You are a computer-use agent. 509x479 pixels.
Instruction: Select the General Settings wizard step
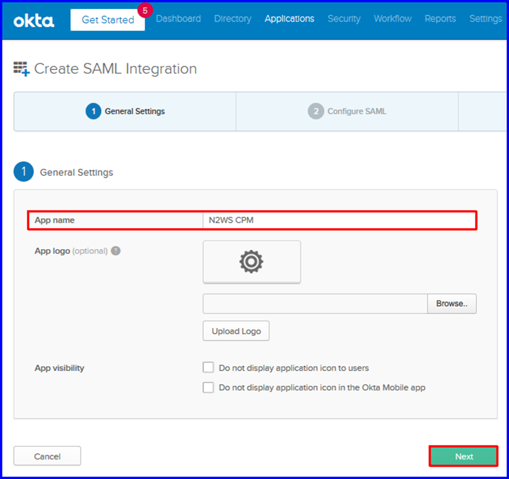click(x=125, y=111)
